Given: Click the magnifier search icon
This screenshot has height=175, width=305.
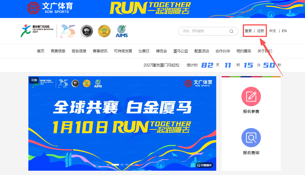Looking at the screenshot, I should click(x=231, y=31).
